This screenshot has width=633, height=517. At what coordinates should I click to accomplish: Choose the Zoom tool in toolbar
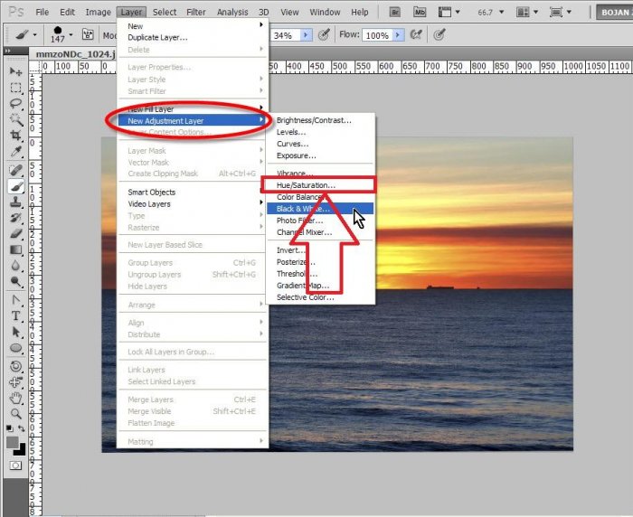pos(15,413)
